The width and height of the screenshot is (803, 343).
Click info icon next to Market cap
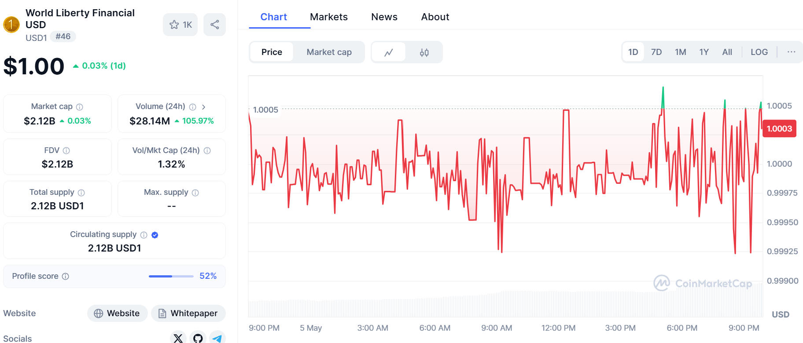click(80, 107)
